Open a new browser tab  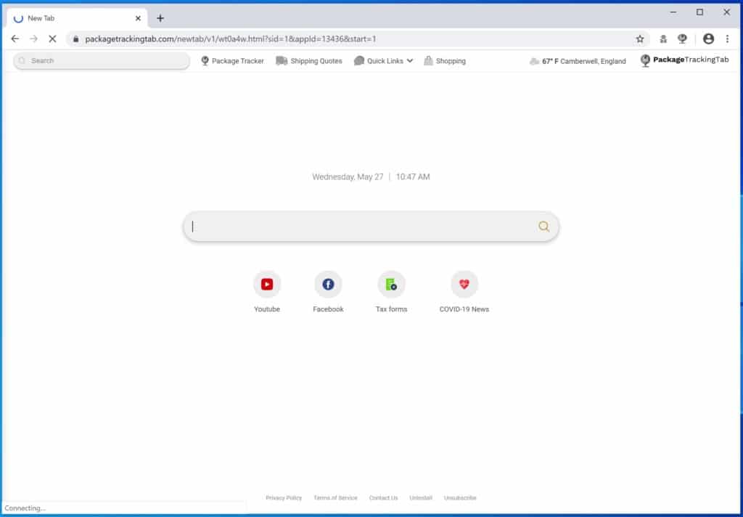160,17
